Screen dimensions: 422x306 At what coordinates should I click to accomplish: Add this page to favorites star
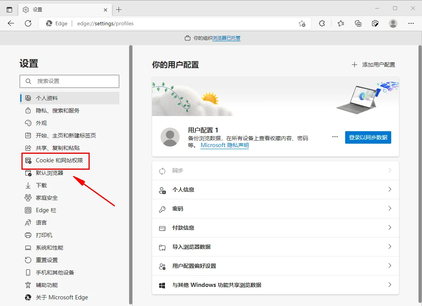point(302,24)
